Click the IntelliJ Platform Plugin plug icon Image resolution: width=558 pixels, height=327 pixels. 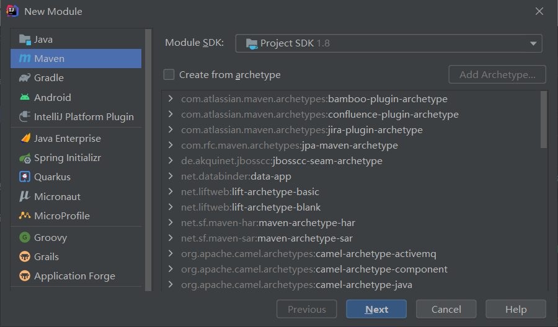click(25, 116)
